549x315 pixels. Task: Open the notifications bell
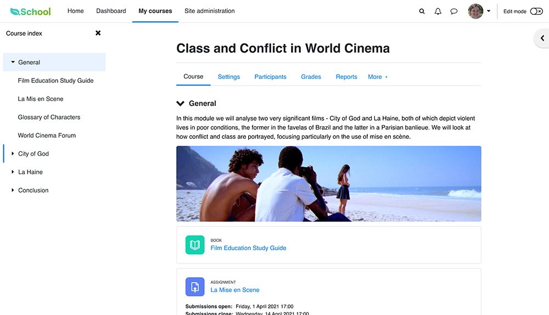[x=438, y=11]
